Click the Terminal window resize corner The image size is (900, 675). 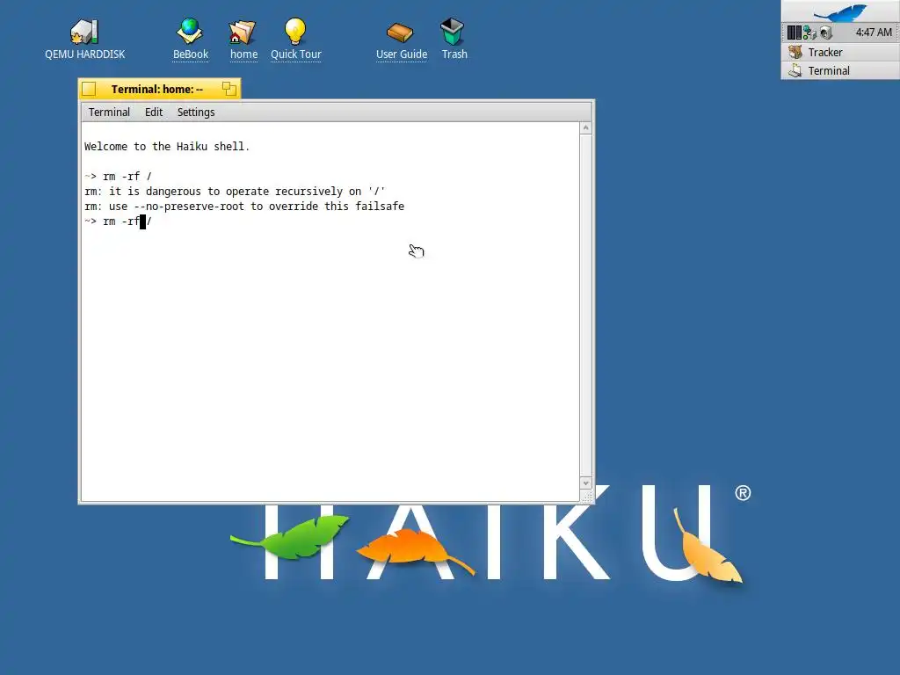click(x=586, y=497)
